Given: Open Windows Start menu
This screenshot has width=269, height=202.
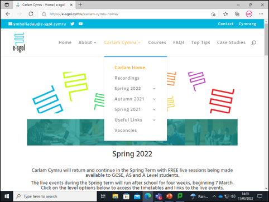Looking at the screenshot, I should [7, 196].
